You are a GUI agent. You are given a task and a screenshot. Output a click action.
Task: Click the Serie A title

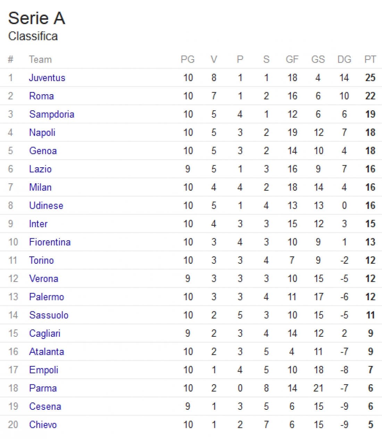(x=36, y=18)
